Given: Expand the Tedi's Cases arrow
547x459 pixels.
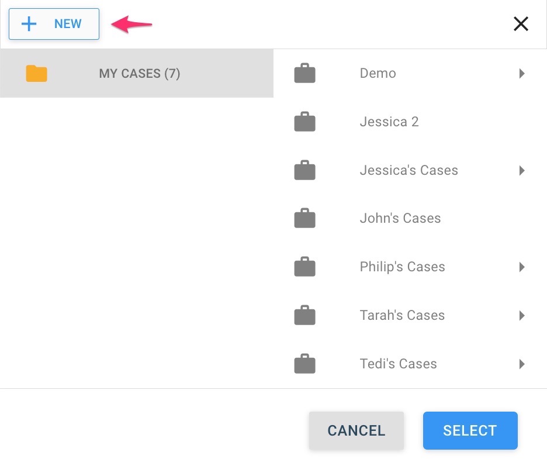Looking at the screenshot, I should (x=522, y=364).
